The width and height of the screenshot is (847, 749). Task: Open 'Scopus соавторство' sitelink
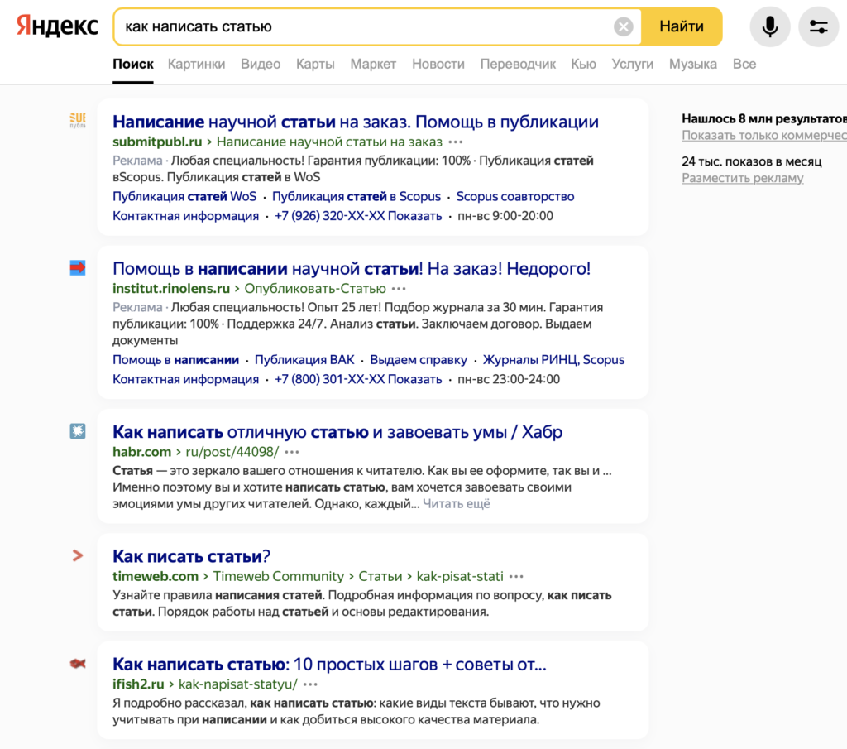(514, 196)
